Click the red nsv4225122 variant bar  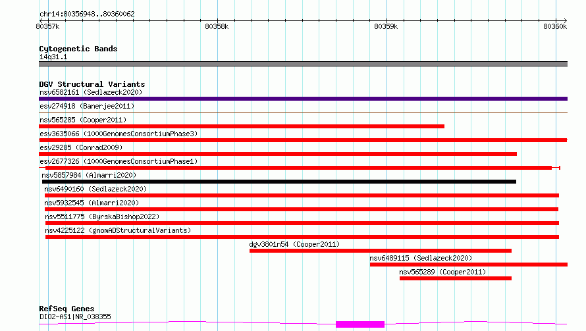pyautogui.click(x=302, y=237)
